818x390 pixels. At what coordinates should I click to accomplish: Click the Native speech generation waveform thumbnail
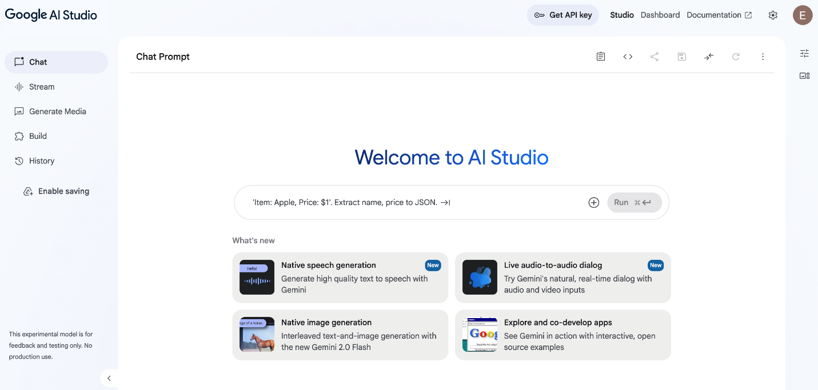257,278
